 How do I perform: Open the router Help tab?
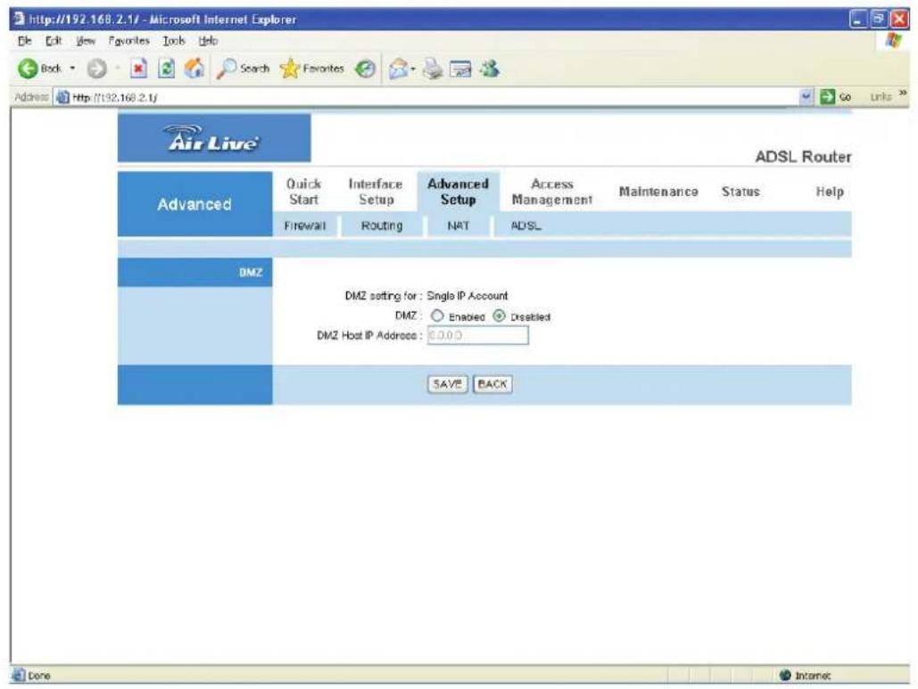[830, 192]
